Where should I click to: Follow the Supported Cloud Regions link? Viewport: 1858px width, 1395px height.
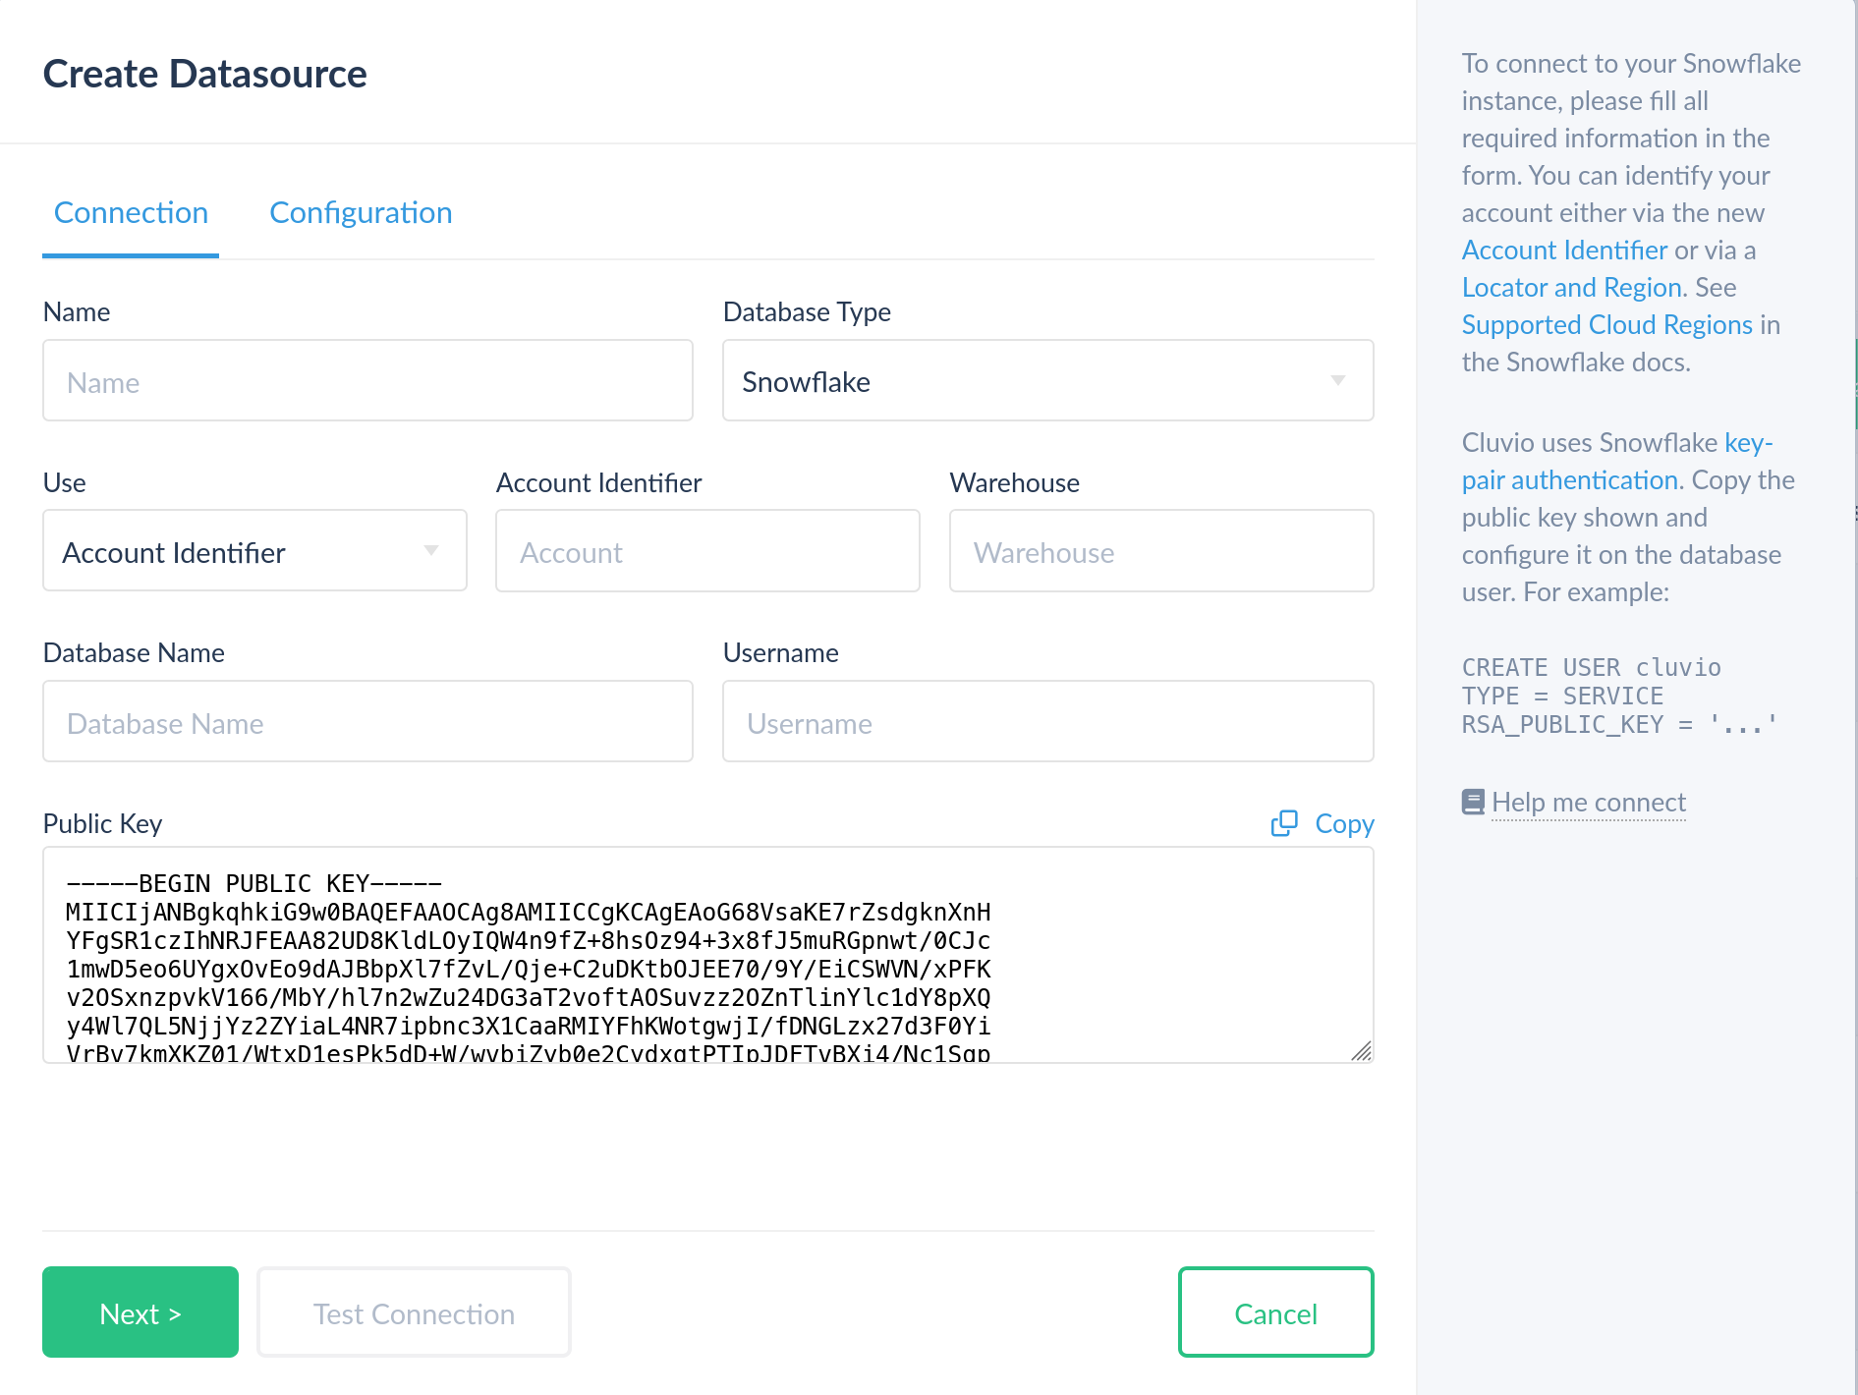pos(1606,325)
